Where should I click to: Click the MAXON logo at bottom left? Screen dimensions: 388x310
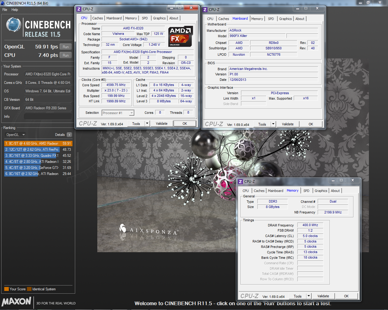[x=16, y=302]
